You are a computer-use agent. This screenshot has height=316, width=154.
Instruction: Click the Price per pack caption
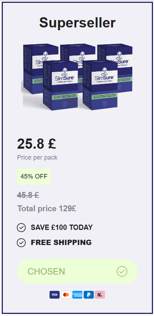37,157
